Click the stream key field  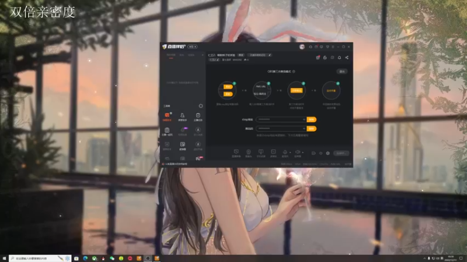click(281, 129)
